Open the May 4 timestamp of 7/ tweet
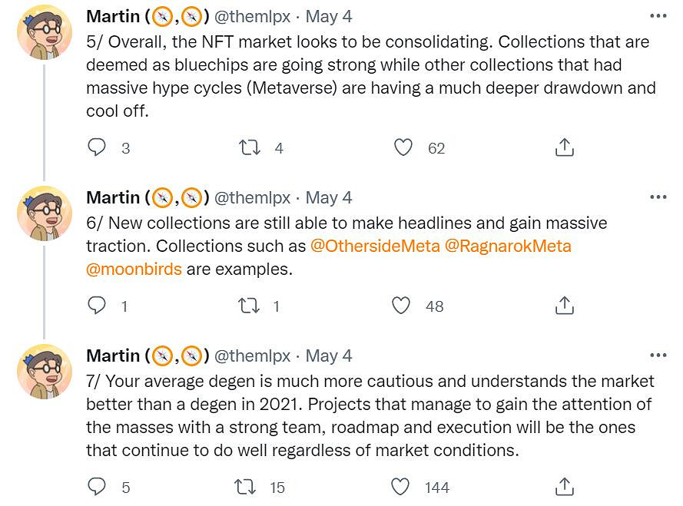The image size is (683, 506). (329, 356)
